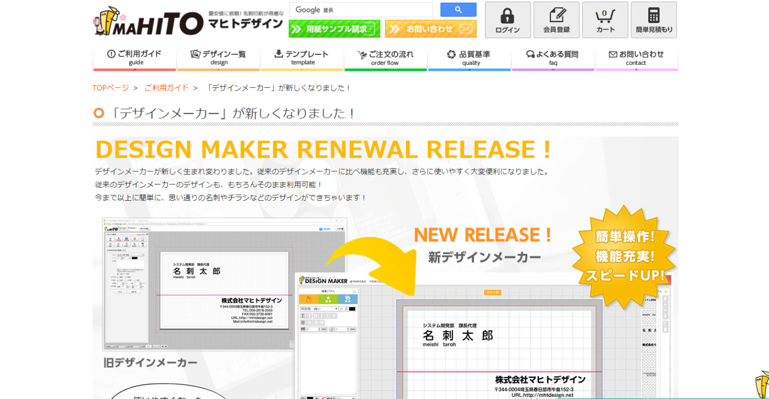The width and height of the screenshot is (769, 399).
Task: Open お問い合わせ contact nav menu
Action: coord(637,58)
